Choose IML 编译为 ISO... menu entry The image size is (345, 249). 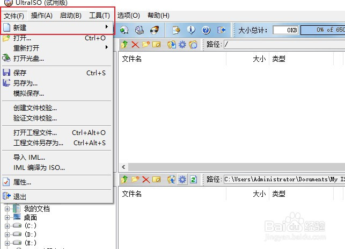pyautogui.click(x=57, y=168)
